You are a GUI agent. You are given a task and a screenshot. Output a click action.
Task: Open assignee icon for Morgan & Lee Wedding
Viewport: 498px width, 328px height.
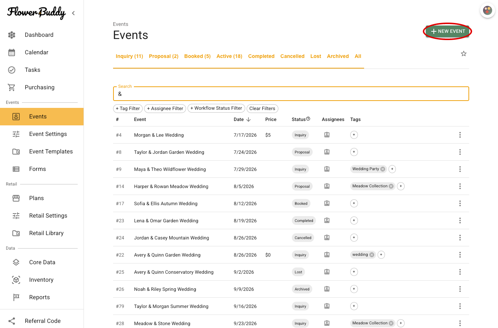pos(327,135)
